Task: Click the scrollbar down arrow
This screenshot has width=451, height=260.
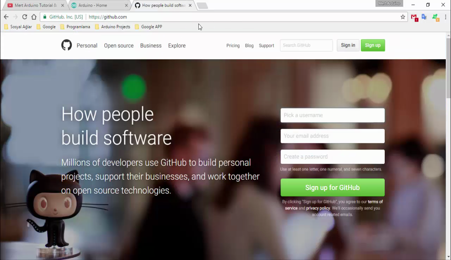Action: (x=448, y=257)
